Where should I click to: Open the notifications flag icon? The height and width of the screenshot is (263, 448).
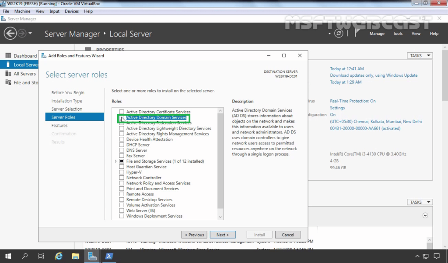(357, 33)
